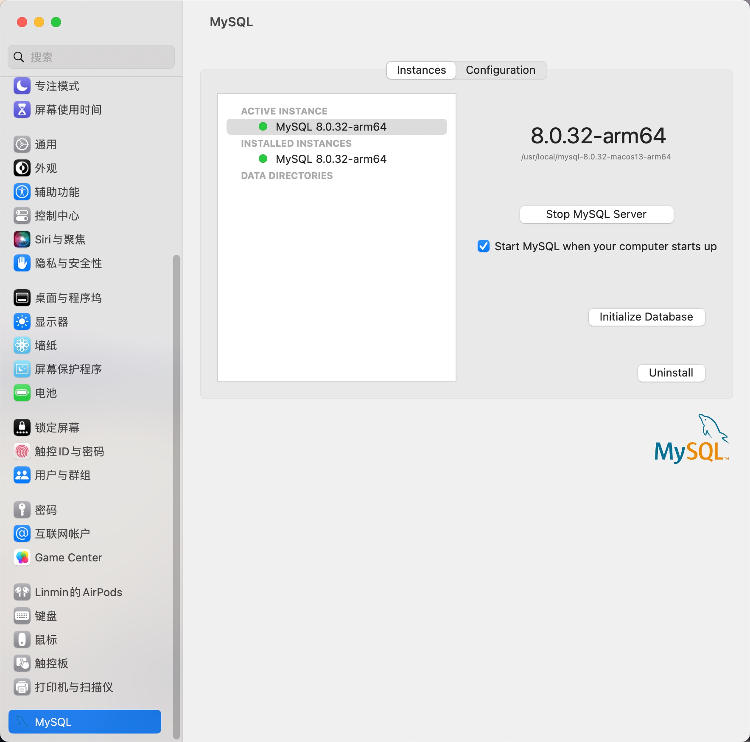Click the ACTIVE INSTANCE heading
750x742 pixels.
pyautogui.click(x=284, y=111)
